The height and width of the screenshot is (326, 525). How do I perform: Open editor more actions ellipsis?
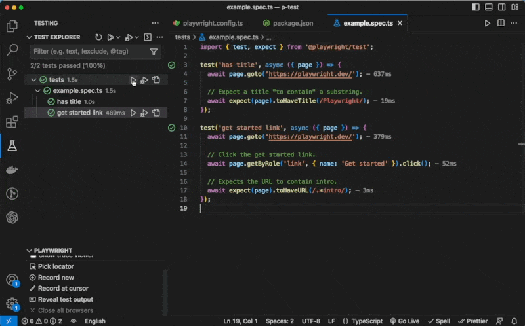click(514, 23)
